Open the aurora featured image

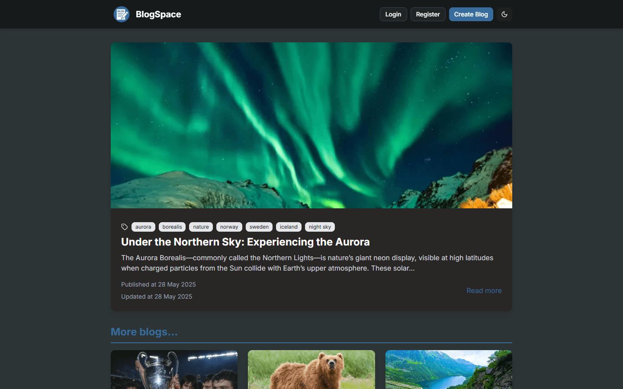pos(311,125)
